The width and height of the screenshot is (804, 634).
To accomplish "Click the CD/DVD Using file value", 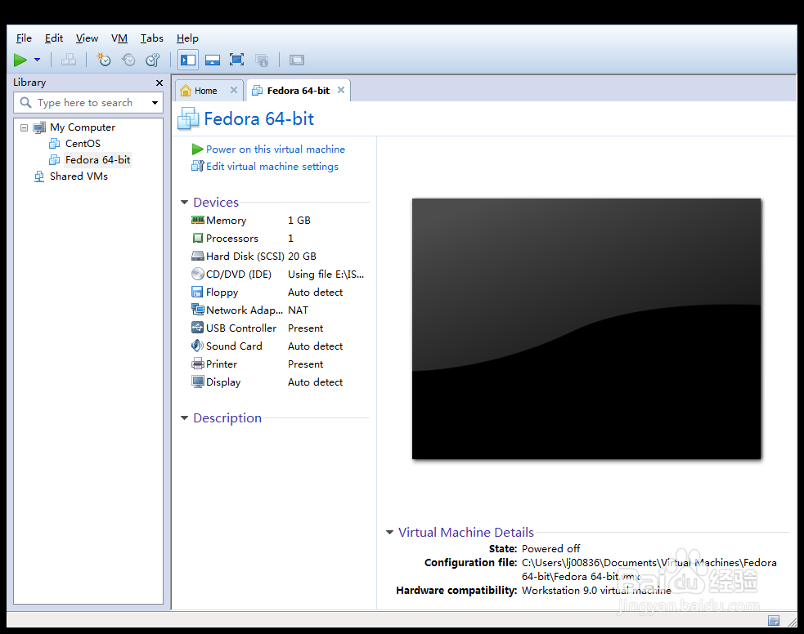I will (x=326, y=275).
